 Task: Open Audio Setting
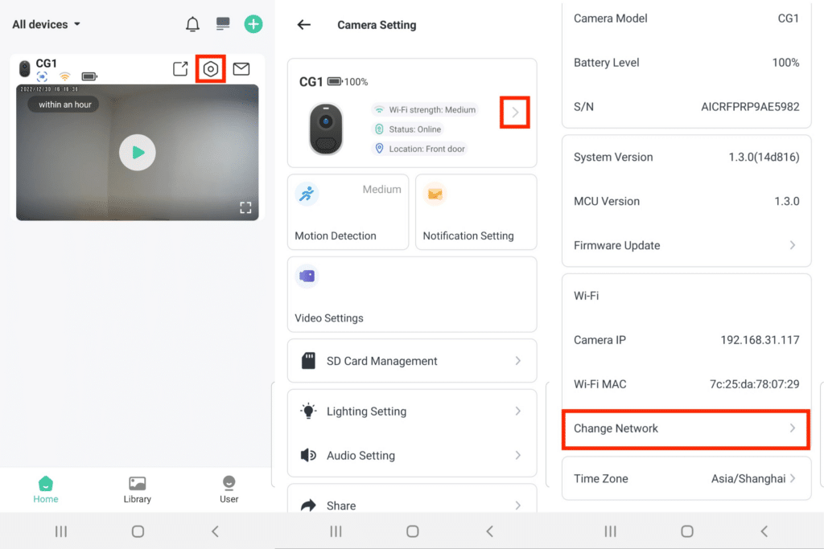click(412, 455)
